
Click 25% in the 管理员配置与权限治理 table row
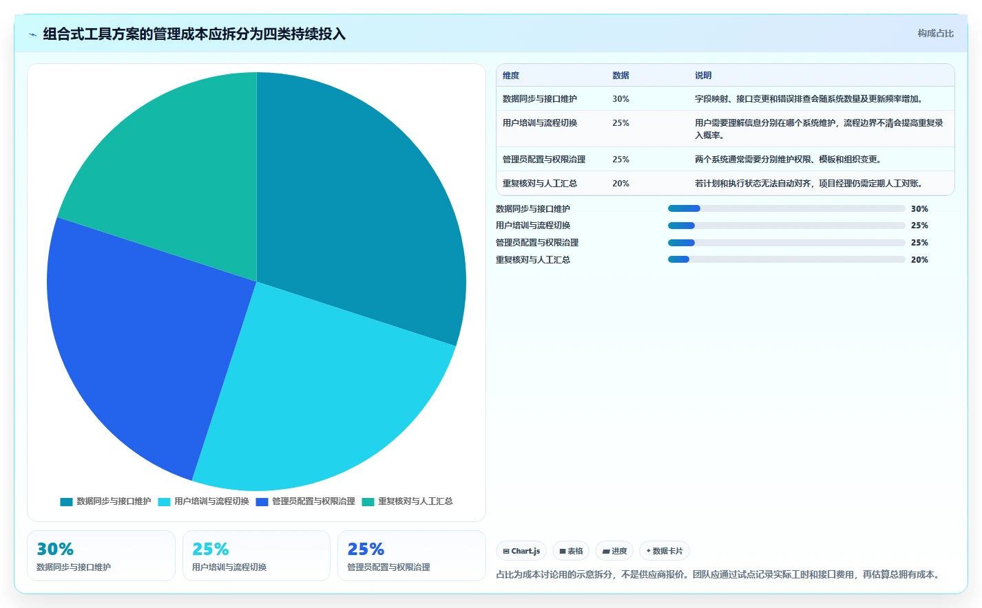tap(620, 160)
